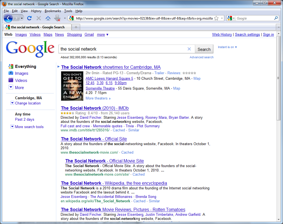The image size is (283, 224).
Task: Reload the page with the refresh icon
Action: pyautogui.click(x=29, y=18)
